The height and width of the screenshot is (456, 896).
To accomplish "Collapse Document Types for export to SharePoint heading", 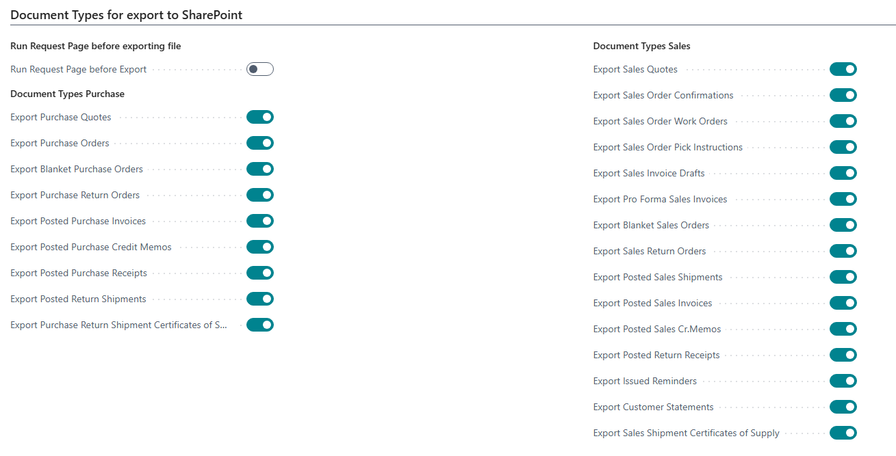I will pyautogui.click(x=126, y=14).
